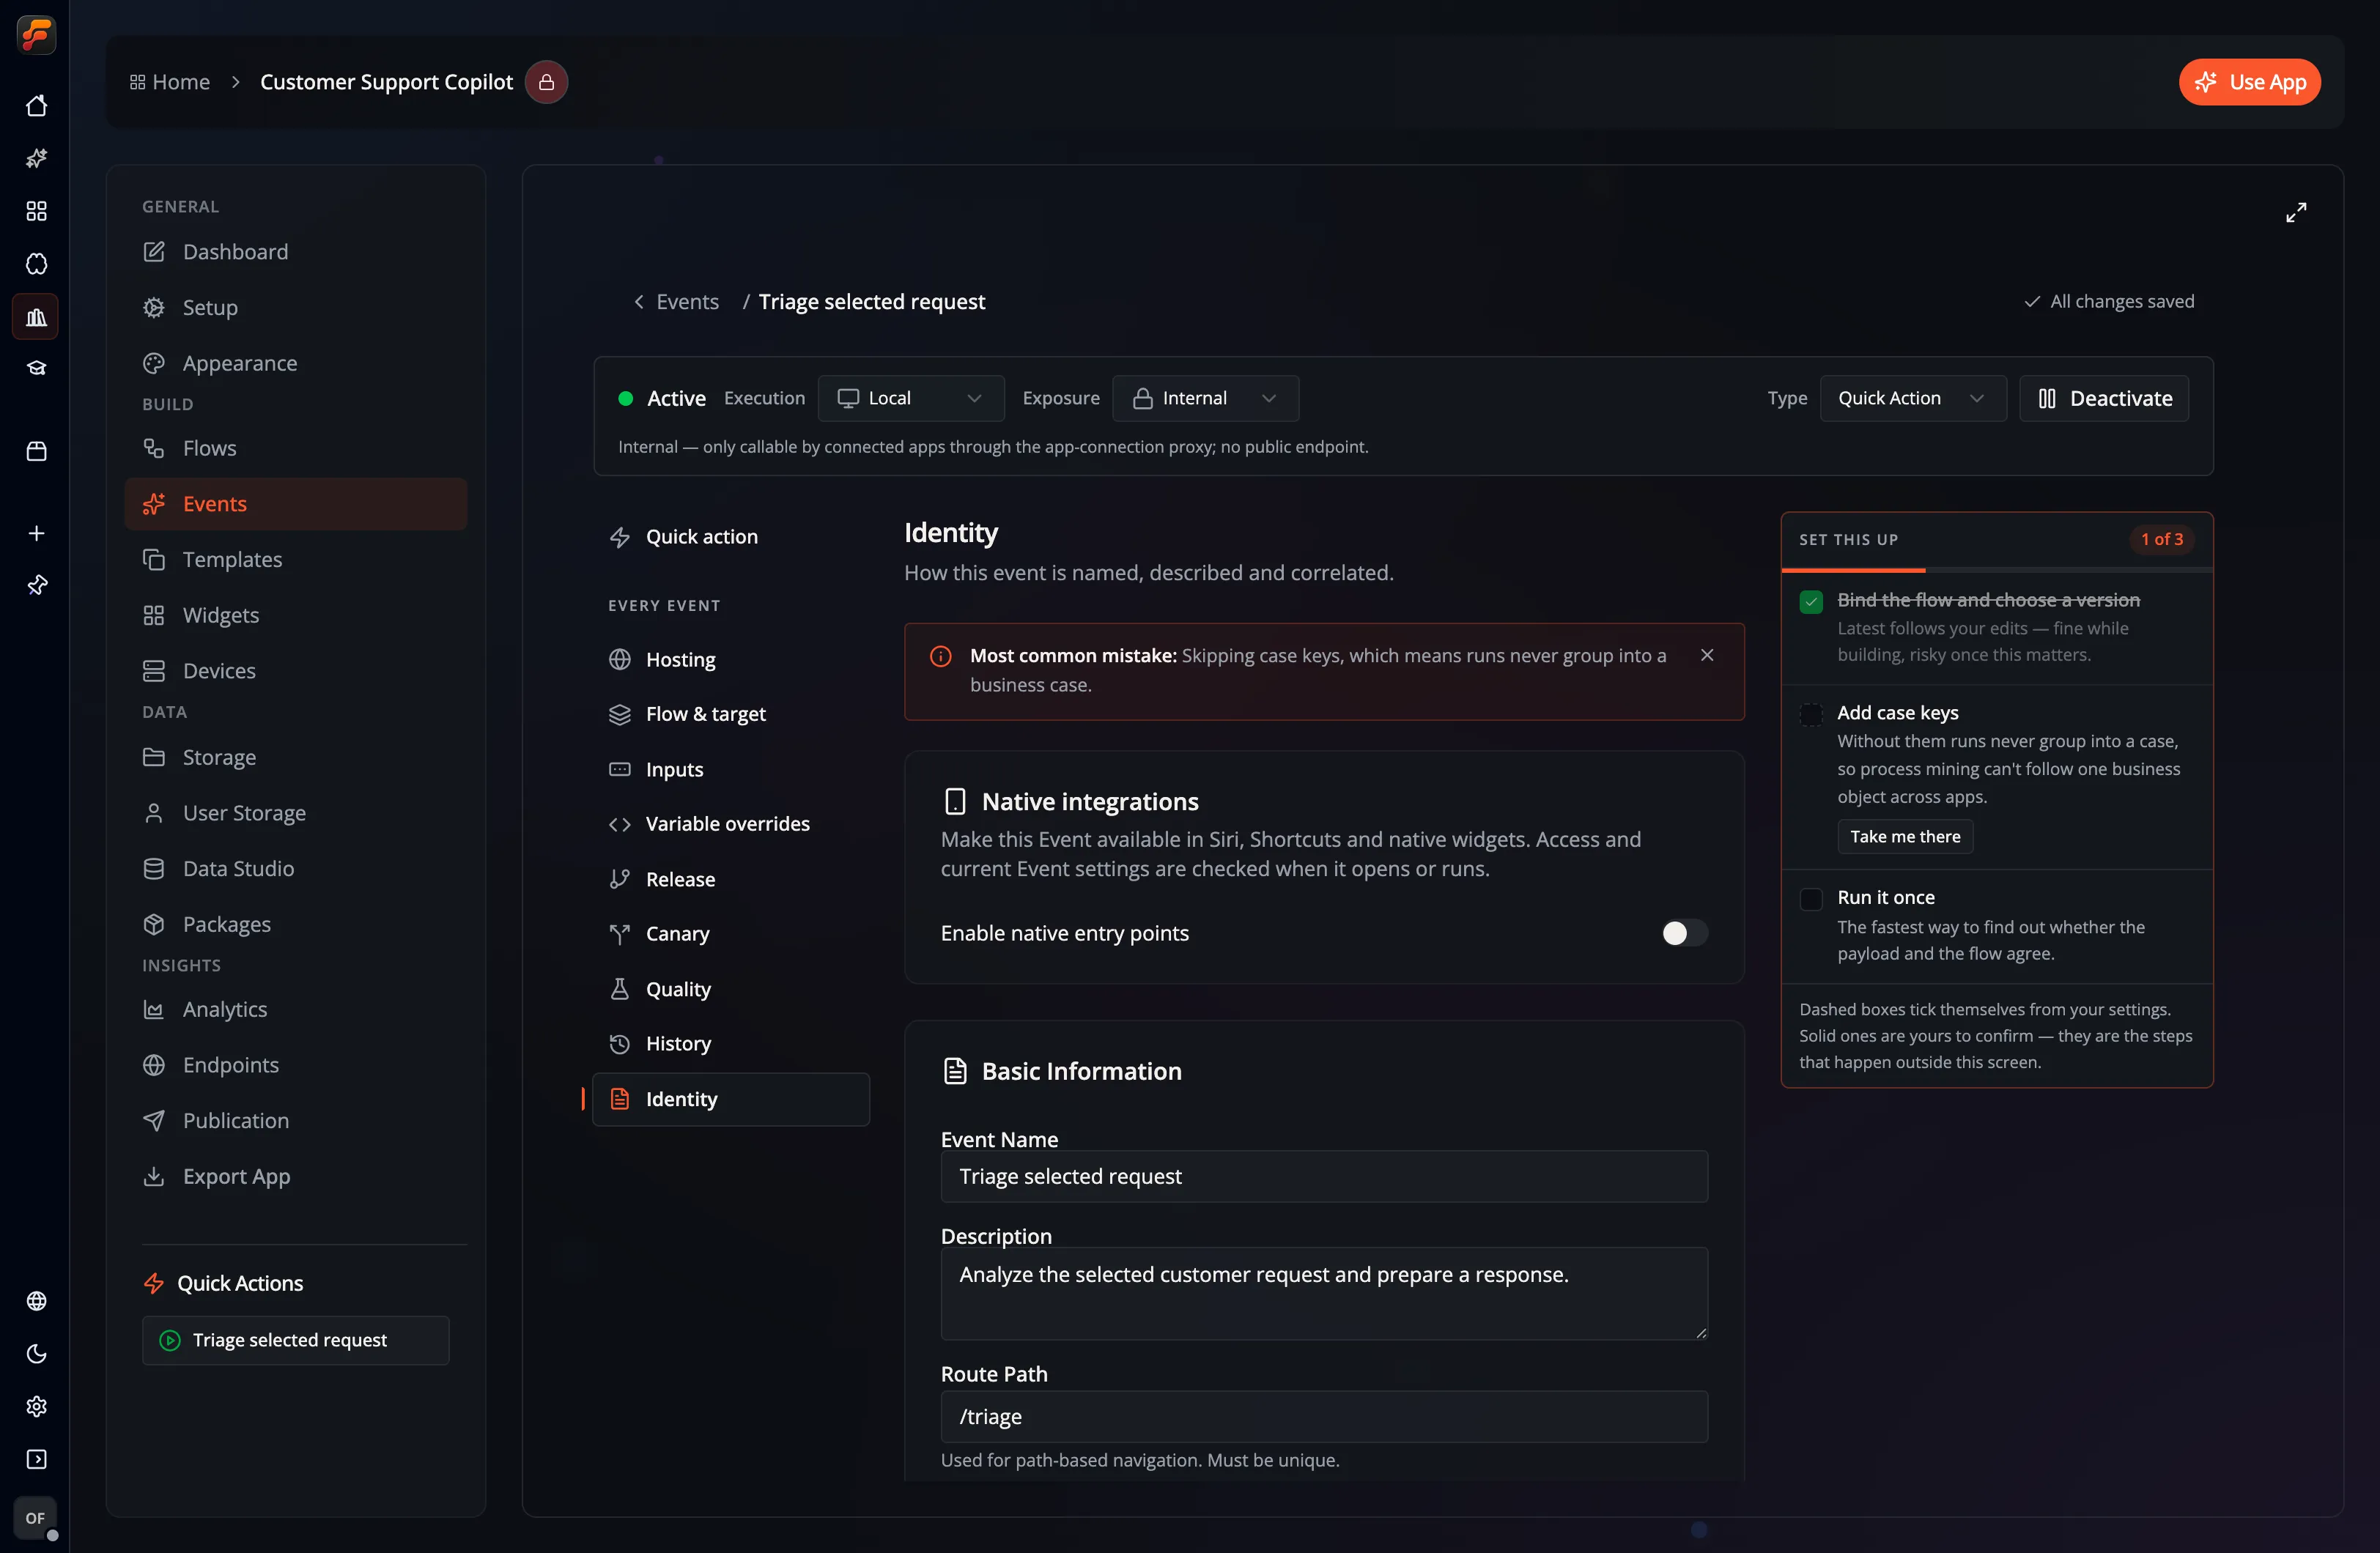The image size is (2380, 1553).
Task: Open the globe icon in left rail
Action: click(x=36, y=1301)
